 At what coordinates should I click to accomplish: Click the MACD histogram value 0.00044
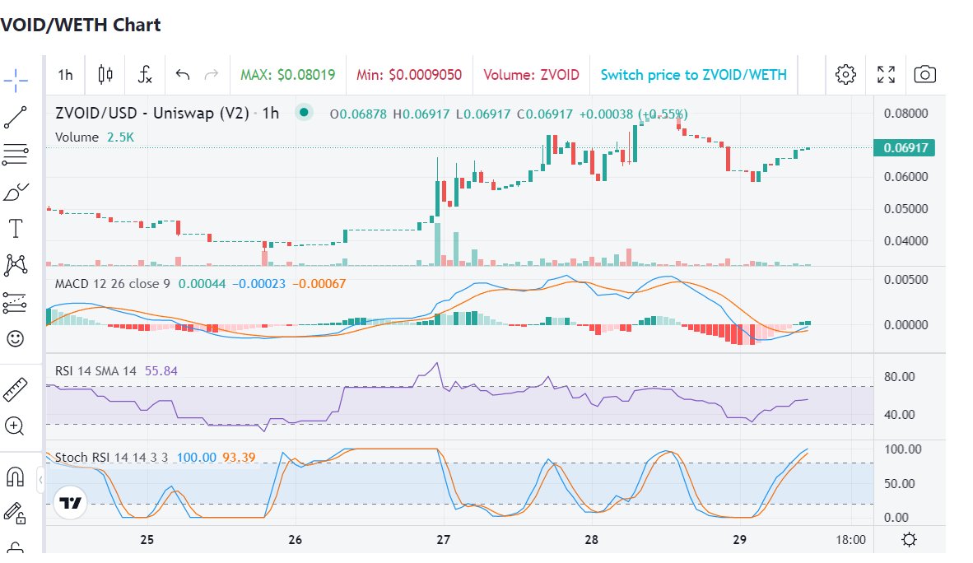pos(202,284)
